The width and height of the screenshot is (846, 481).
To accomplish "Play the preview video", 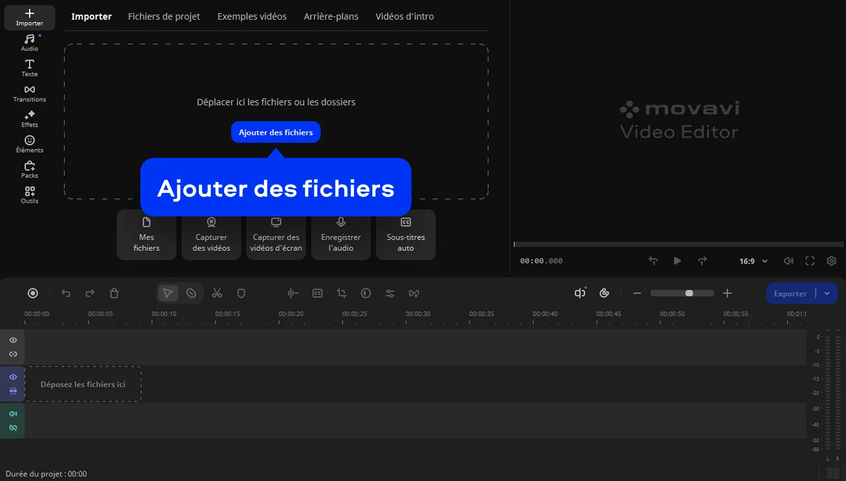I will (x=677, y=261).
